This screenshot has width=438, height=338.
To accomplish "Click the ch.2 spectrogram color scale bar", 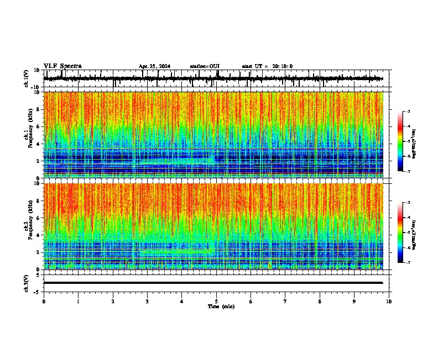I will pos(400,233).
